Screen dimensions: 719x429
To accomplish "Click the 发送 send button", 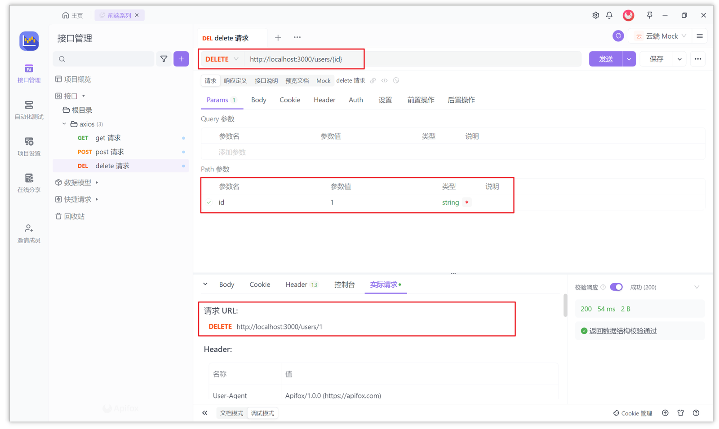I will tap(605, 59).
